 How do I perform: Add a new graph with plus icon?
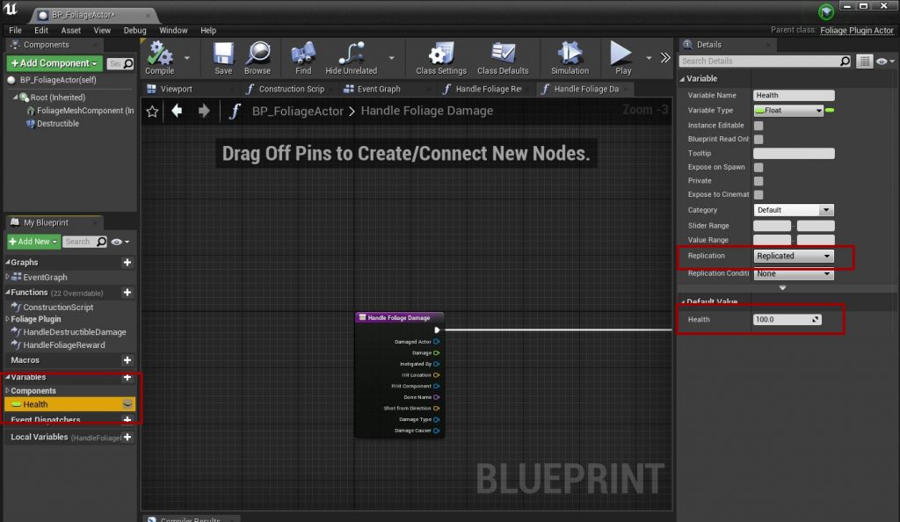tap(127, 262)
